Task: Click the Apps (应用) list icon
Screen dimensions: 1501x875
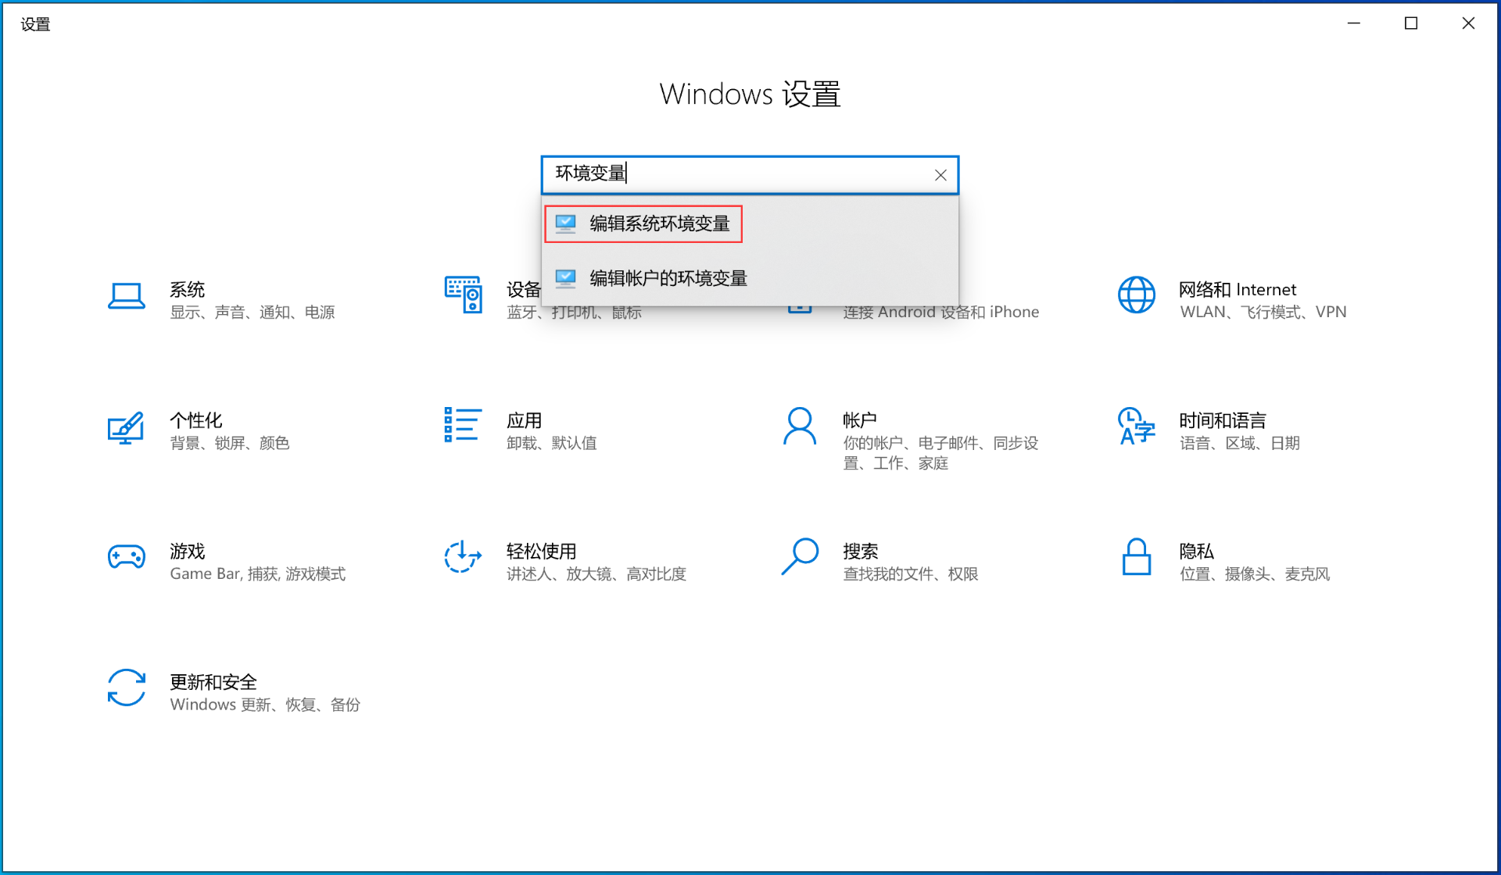Action: [463, 425]
